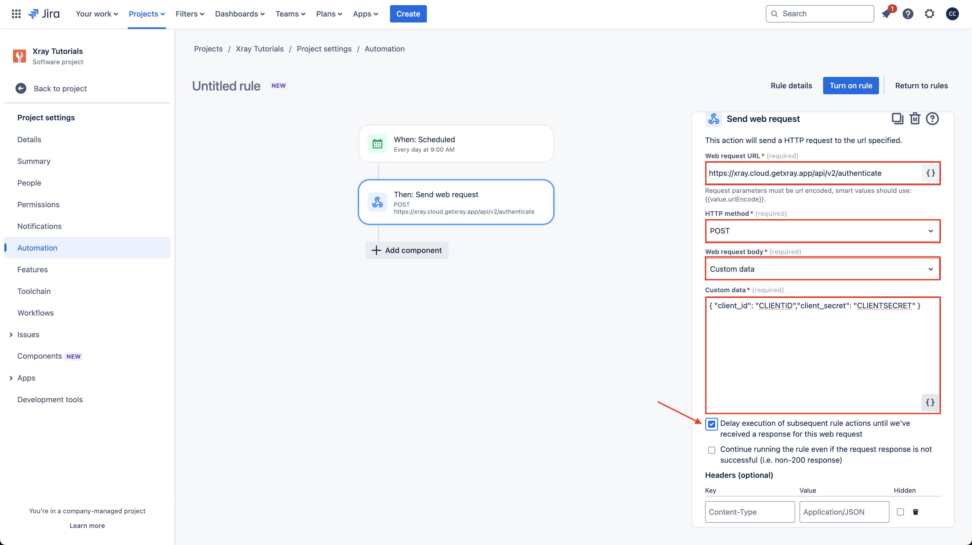The width and height of the screenshot is (972, 545).
Task: Select People in Project settings sidebar
Action: click(87, 183)
